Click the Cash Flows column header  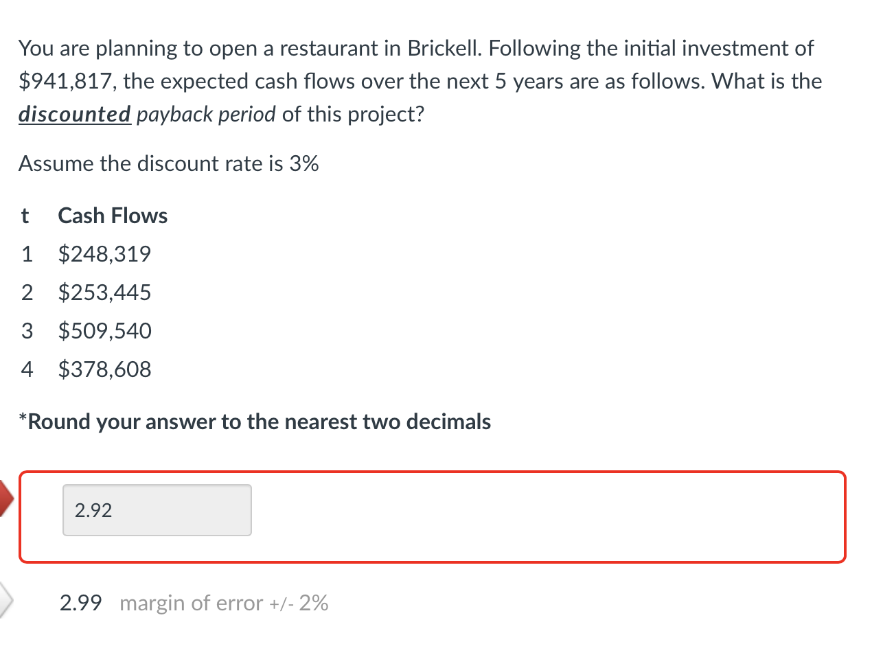coord(112,216)
